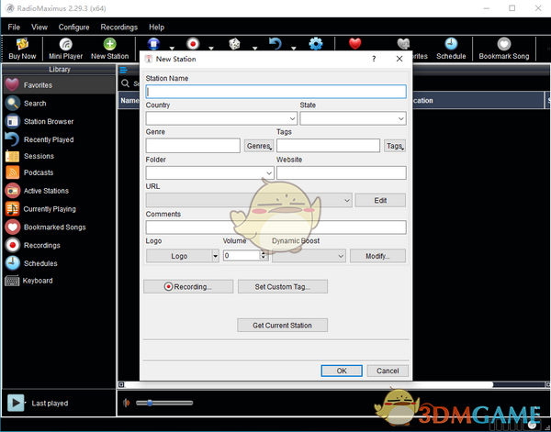Image resolution: width=551 pixels, height=432 pixels.
Task: Click the speaker mute icon
Action: tap(126, 403)
